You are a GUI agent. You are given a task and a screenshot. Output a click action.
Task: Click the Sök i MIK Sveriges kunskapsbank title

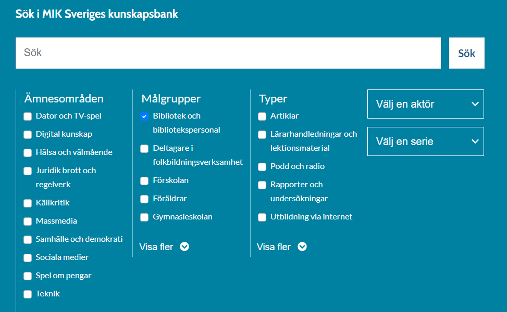point(97,14)
